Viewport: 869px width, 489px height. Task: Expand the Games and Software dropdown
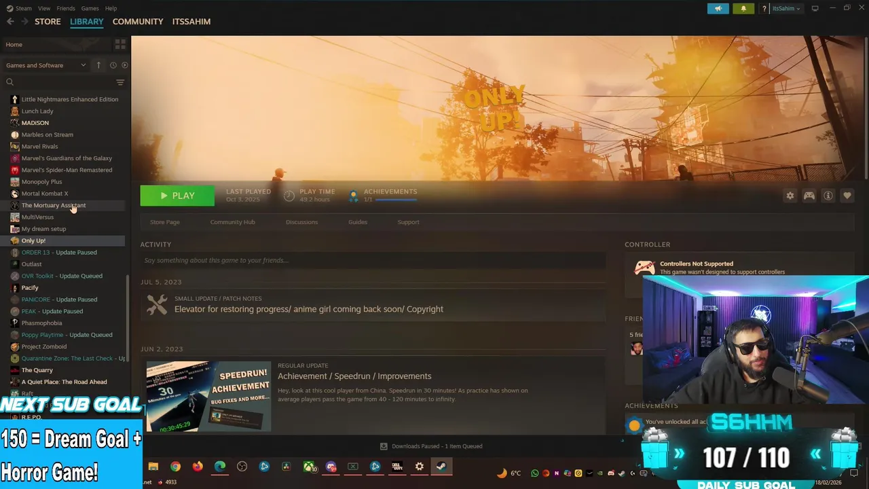pos(46,65)
